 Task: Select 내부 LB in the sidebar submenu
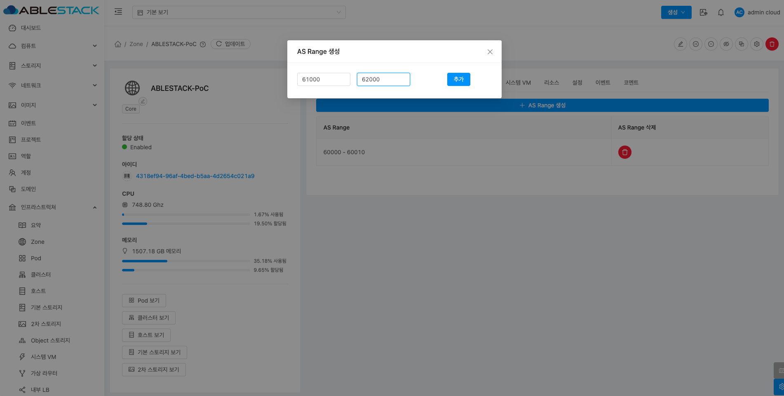[x=52, y=390]
